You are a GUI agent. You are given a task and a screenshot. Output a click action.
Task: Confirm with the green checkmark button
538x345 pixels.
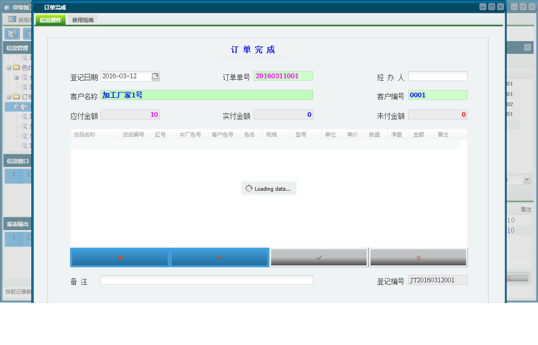(x=319, y=257)
